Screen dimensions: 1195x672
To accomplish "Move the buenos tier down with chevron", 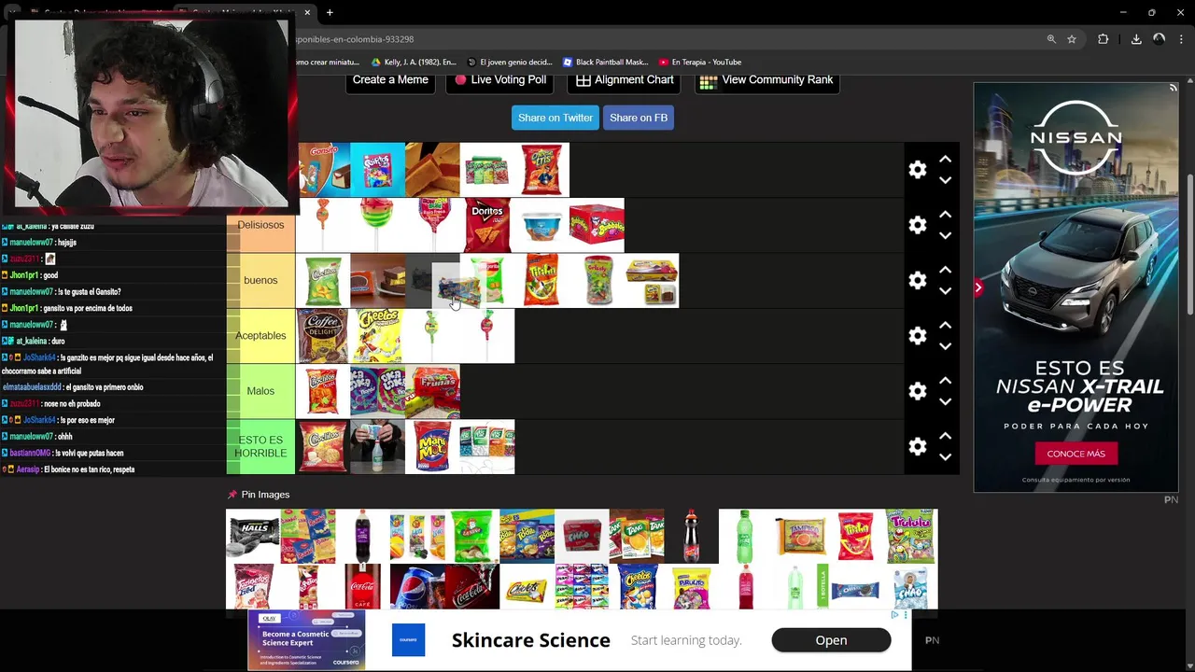I will pos(945,290).
